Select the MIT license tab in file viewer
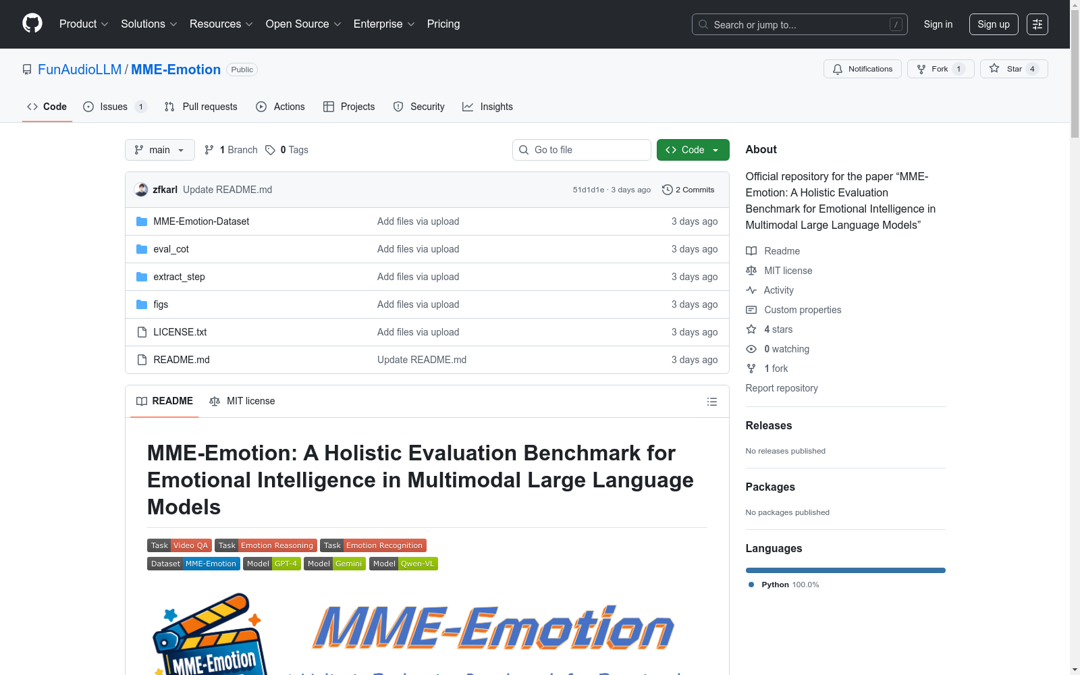 tap(242, 401)
